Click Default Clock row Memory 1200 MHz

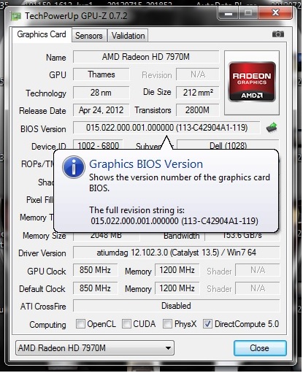(x=177, y=288)
